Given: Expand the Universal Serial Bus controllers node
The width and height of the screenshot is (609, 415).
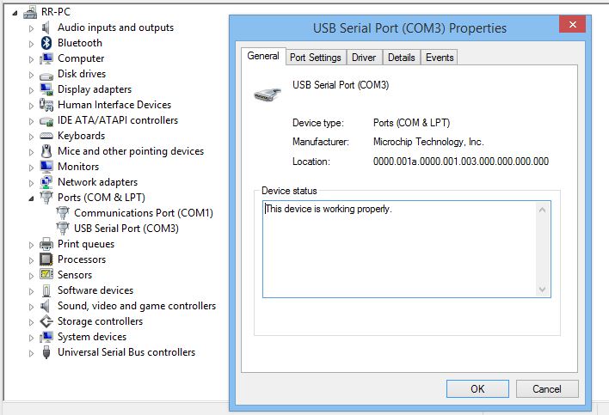Looking at the screenshot, I should pos(33,352).
